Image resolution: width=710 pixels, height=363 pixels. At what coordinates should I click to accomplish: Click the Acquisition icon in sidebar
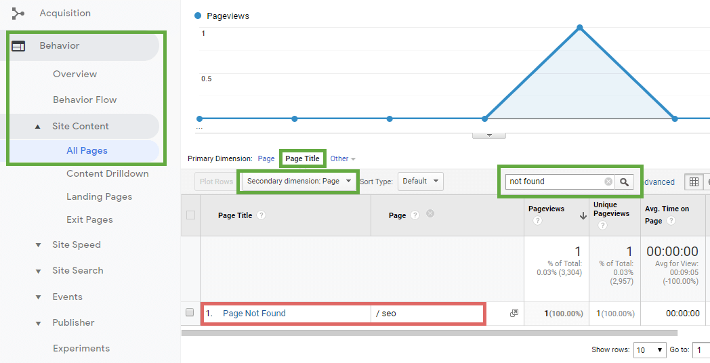click(x=18, y=14)
